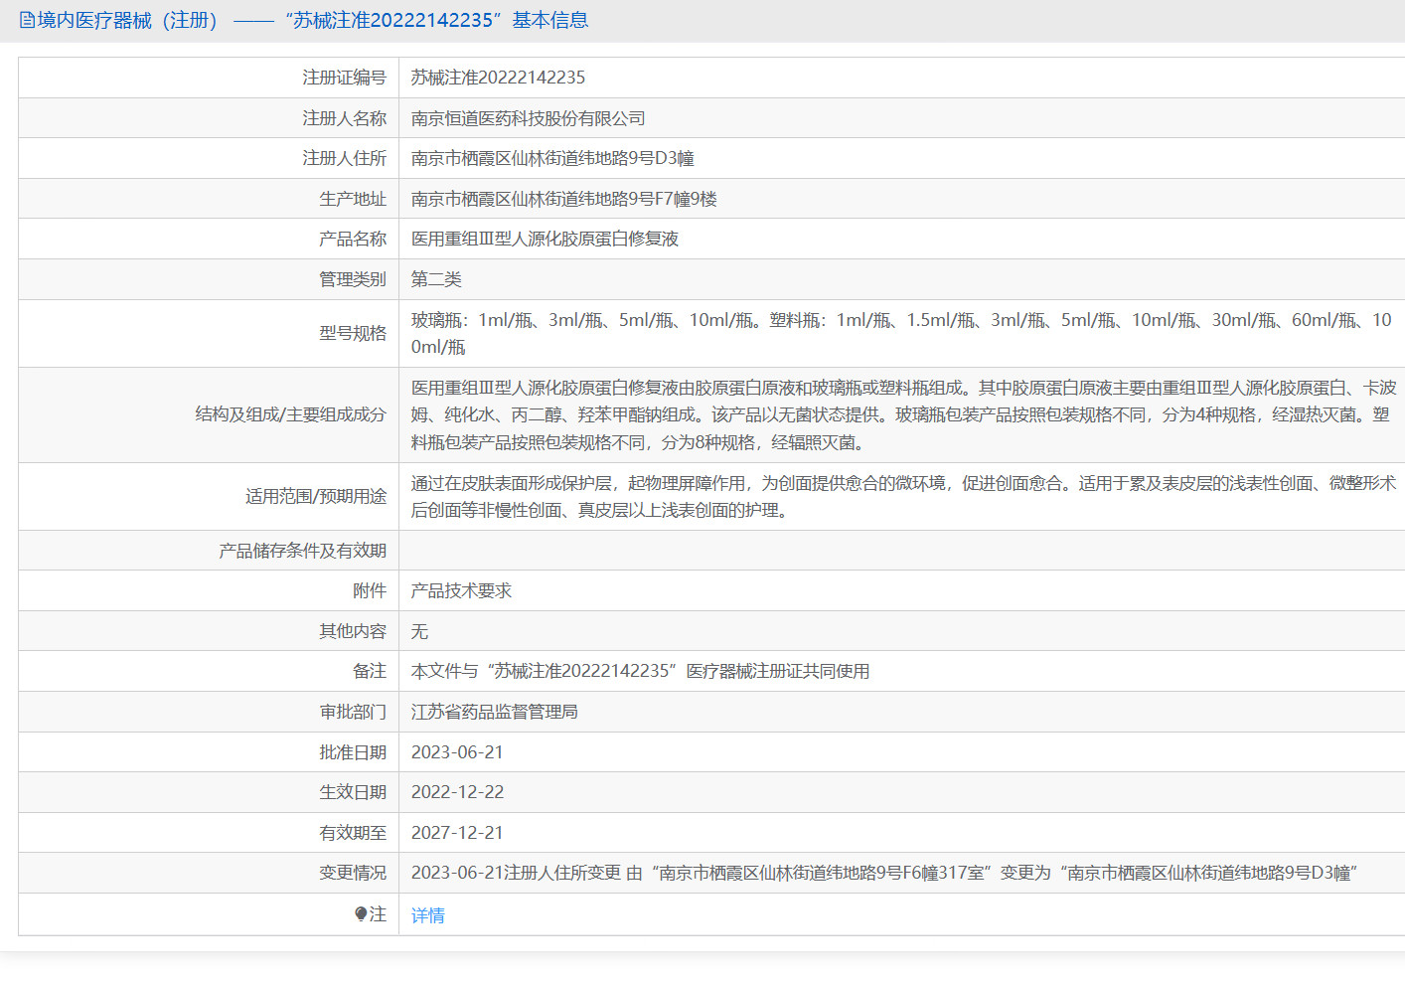Screen dimensions: 1405x981
Task: Click the remark text starting with 本文件与
Action: (640, 671)
